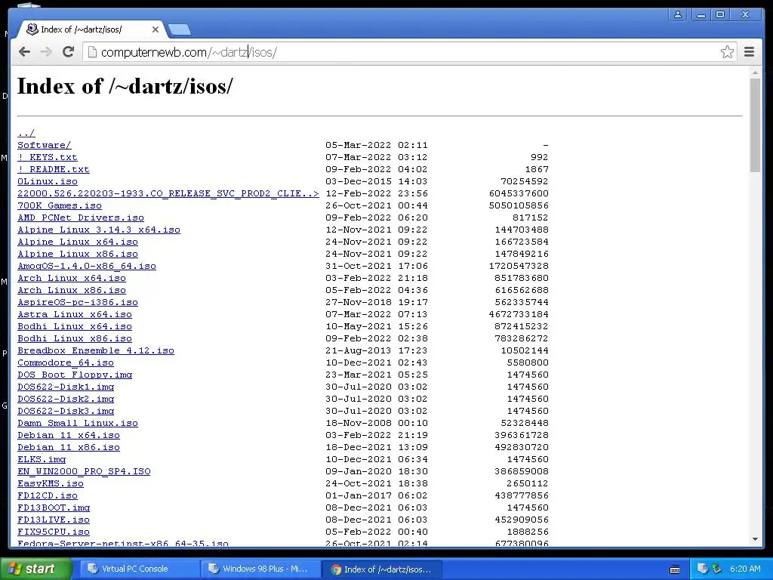Download Astra_Linux_x64.iso

pos(75,314)
